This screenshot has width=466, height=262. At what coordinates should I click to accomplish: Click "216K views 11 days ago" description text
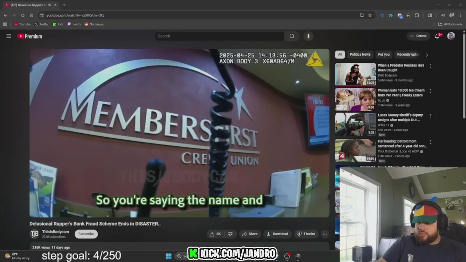coord(51,247)
